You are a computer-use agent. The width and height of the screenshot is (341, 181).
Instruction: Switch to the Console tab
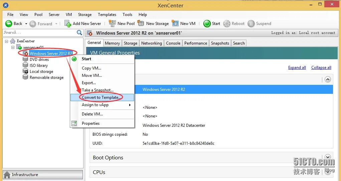tap(173, 43)
